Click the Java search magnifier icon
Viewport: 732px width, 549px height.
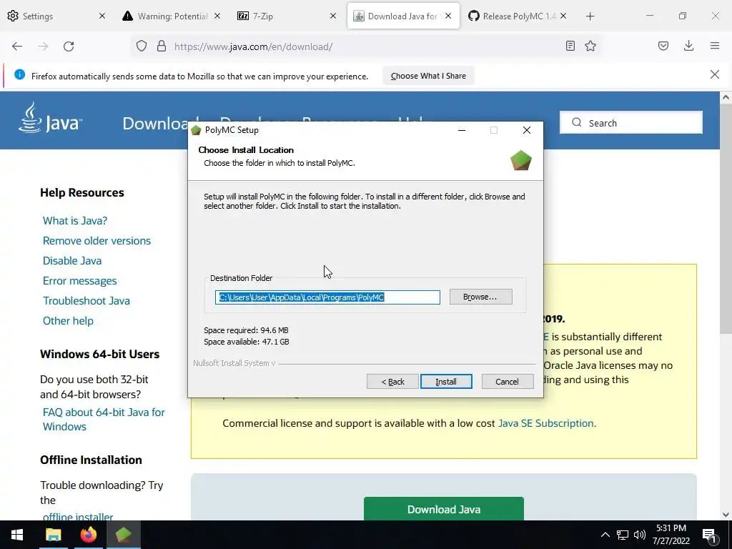(577, 122)
